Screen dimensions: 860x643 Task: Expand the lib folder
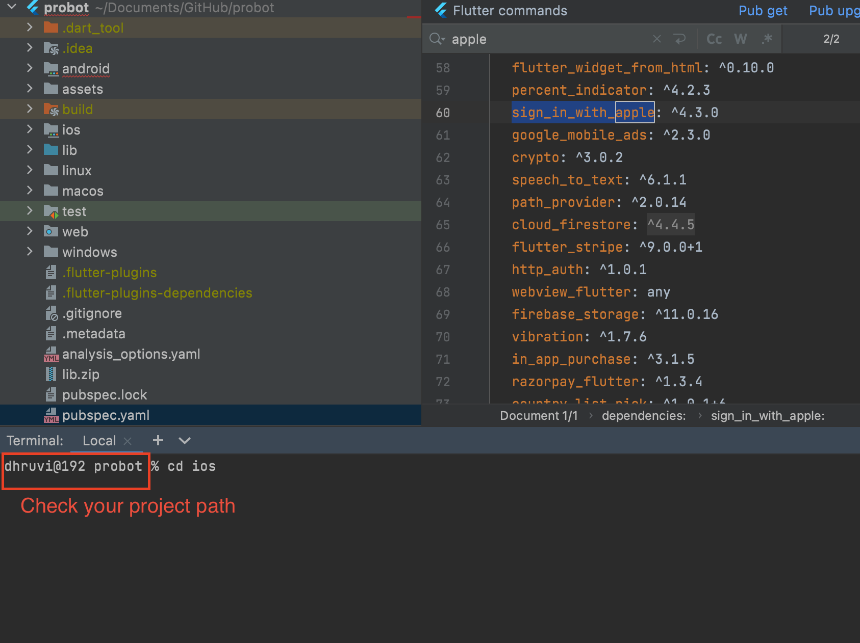[30, 150]
